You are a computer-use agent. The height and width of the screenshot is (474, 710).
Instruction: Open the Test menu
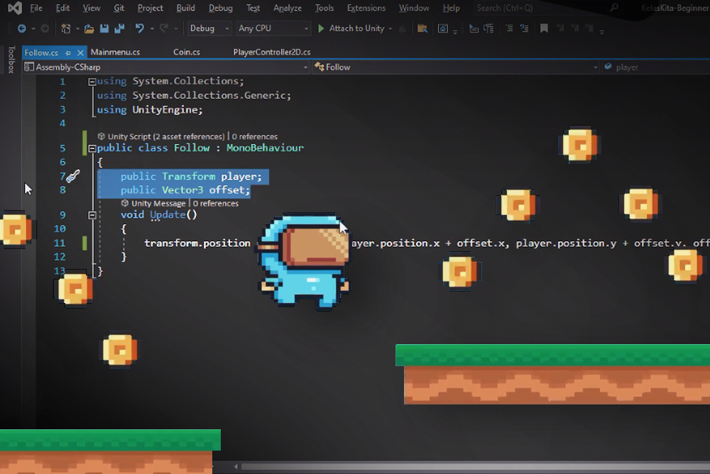coord(253,8)
